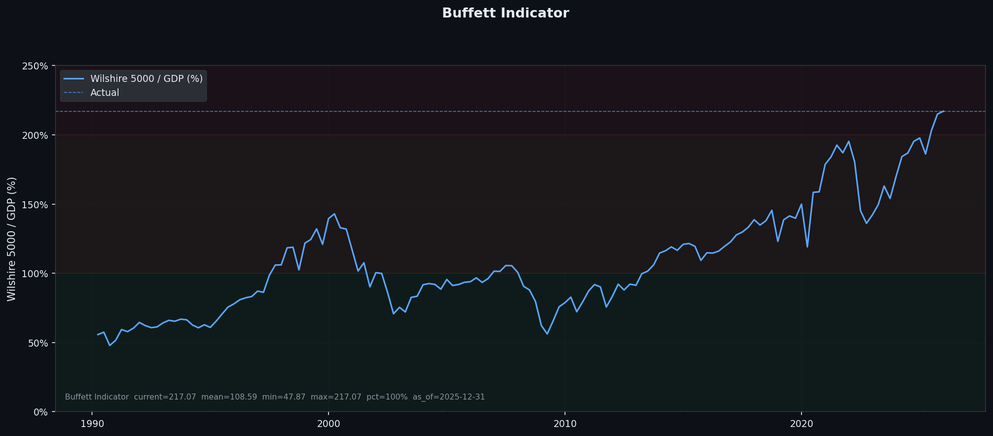993x436 pixels.
Task: Click the 'as_of=2025-12-31' date text
Action: pyautogui.click(x=448, y=397)
